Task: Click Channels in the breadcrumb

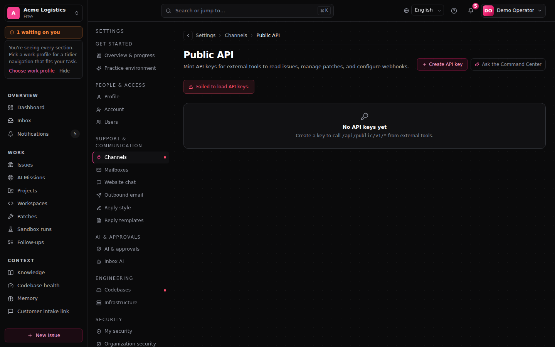Action: tap(236, 35)
